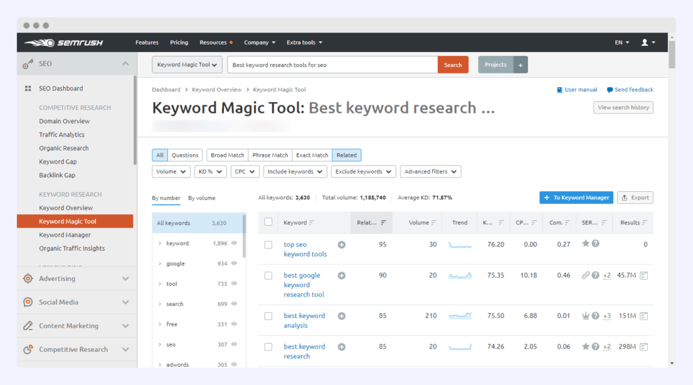
Task: Open the EN language dropdown
Action: [x=622, y=43]
